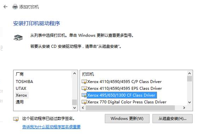This screenshot has height=134, width=197.
Task: Click the Windows 更新(W) button
Action: (x=127, y=118)
